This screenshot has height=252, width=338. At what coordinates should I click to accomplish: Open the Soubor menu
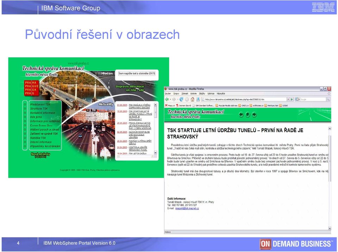coord(168,94)
